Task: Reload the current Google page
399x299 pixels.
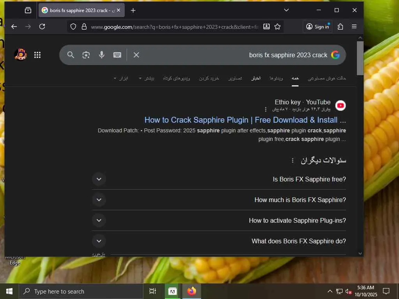Action: point(42,26)
